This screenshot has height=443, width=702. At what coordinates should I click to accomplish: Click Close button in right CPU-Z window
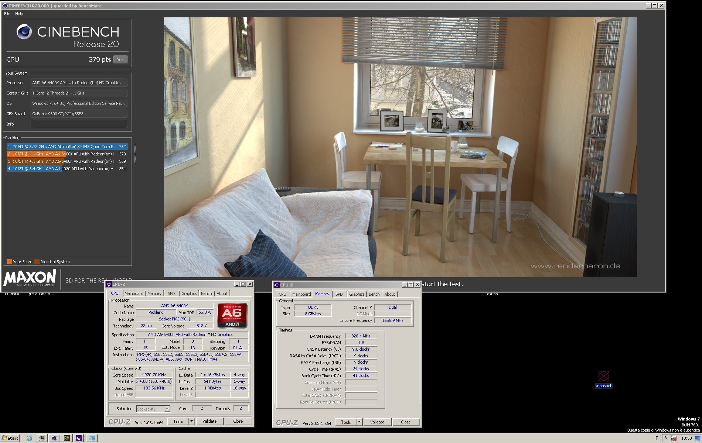[x=406, y=422]
